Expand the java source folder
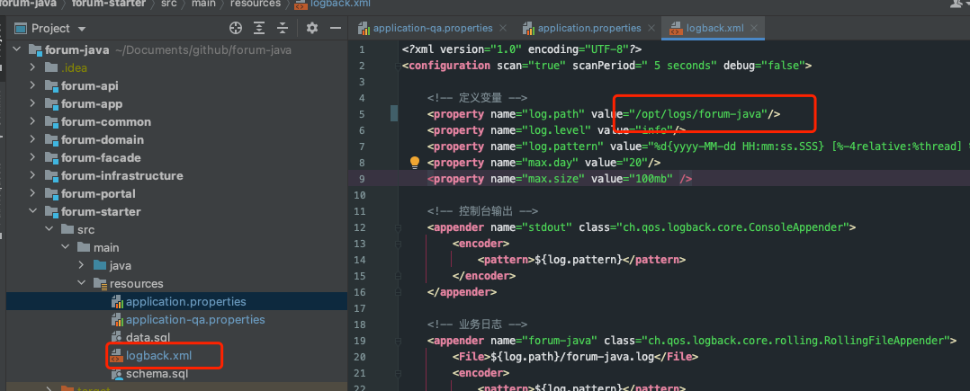The height and width of the screenshot is (391, 970). 81,265
